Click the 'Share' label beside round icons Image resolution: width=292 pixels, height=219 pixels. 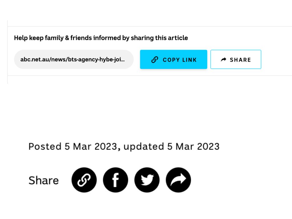click(44, 180)
